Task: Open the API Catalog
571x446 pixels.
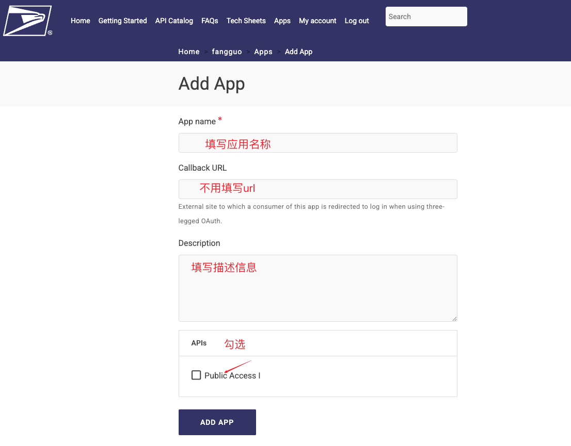Action: click(174, 21)
